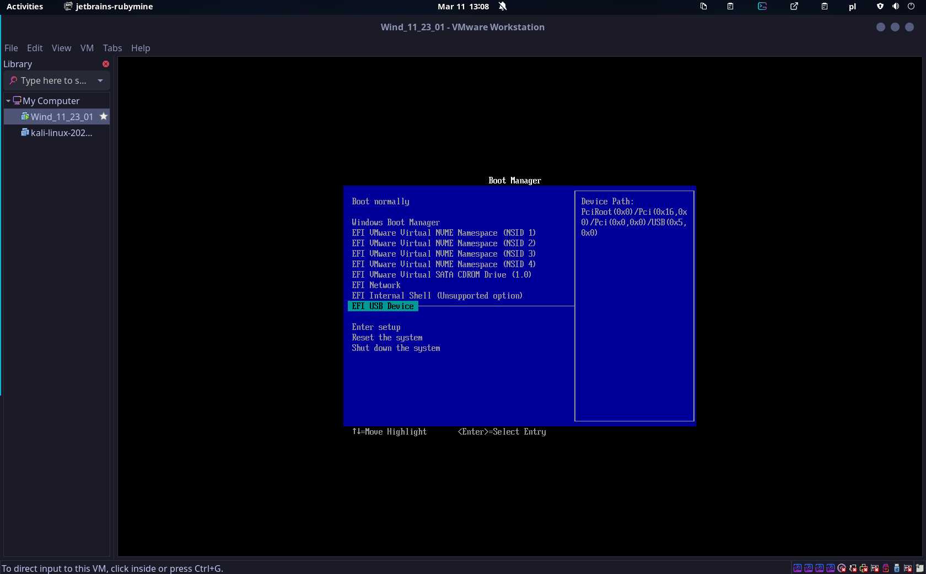The height and width of the screenshot is (574, 926).
Task: Click the printer status icon
Action: coord(864,568)
